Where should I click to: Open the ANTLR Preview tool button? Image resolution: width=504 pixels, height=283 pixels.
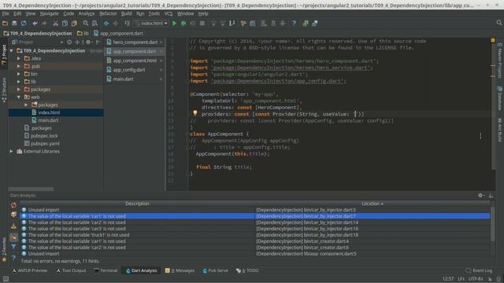pos(30,270)
